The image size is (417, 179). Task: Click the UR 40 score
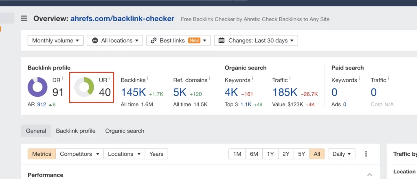(105, 92)
